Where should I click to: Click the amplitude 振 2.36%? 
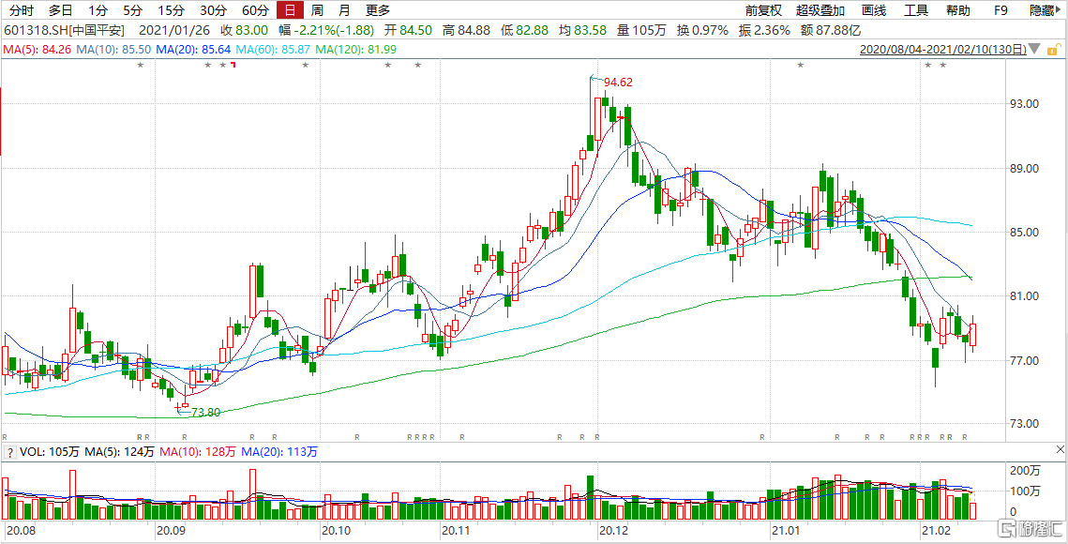pyautogui.click(x=764, y=30)
